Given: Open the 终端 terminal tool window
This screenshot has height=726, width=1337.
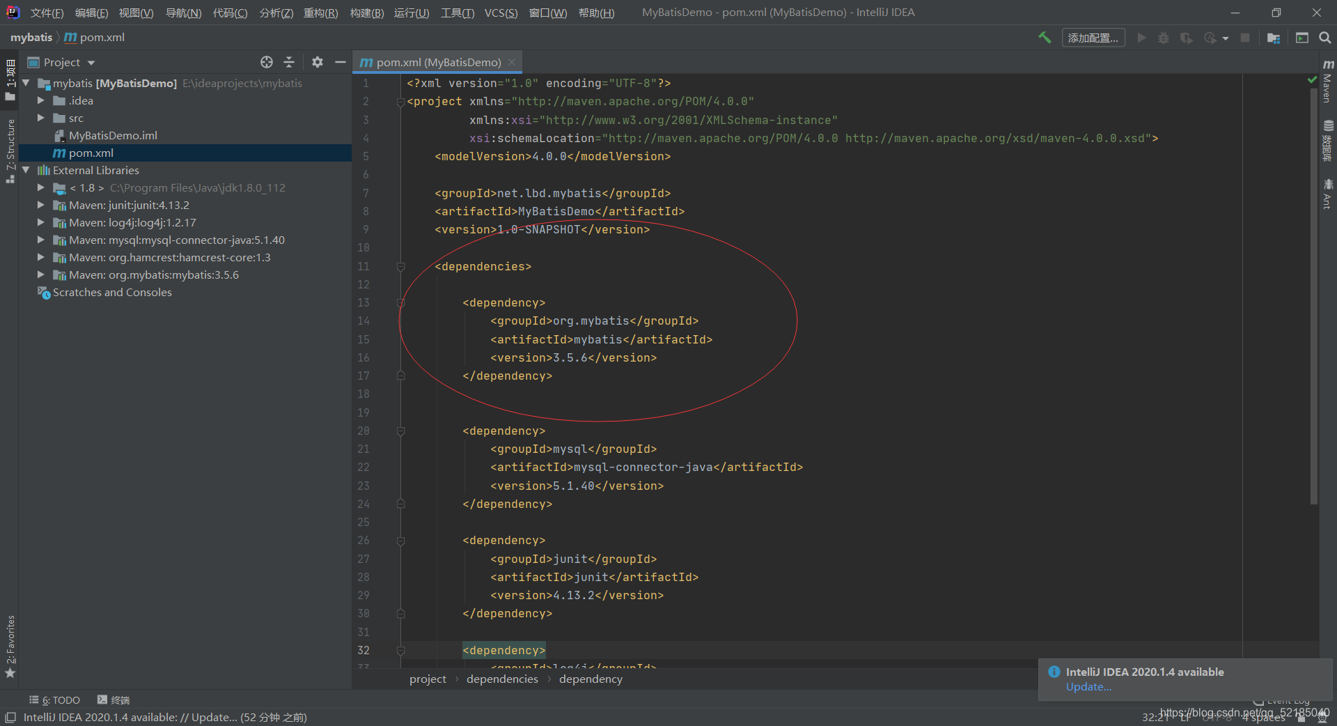Looking at the screenshot, I should tap(114, 700).
